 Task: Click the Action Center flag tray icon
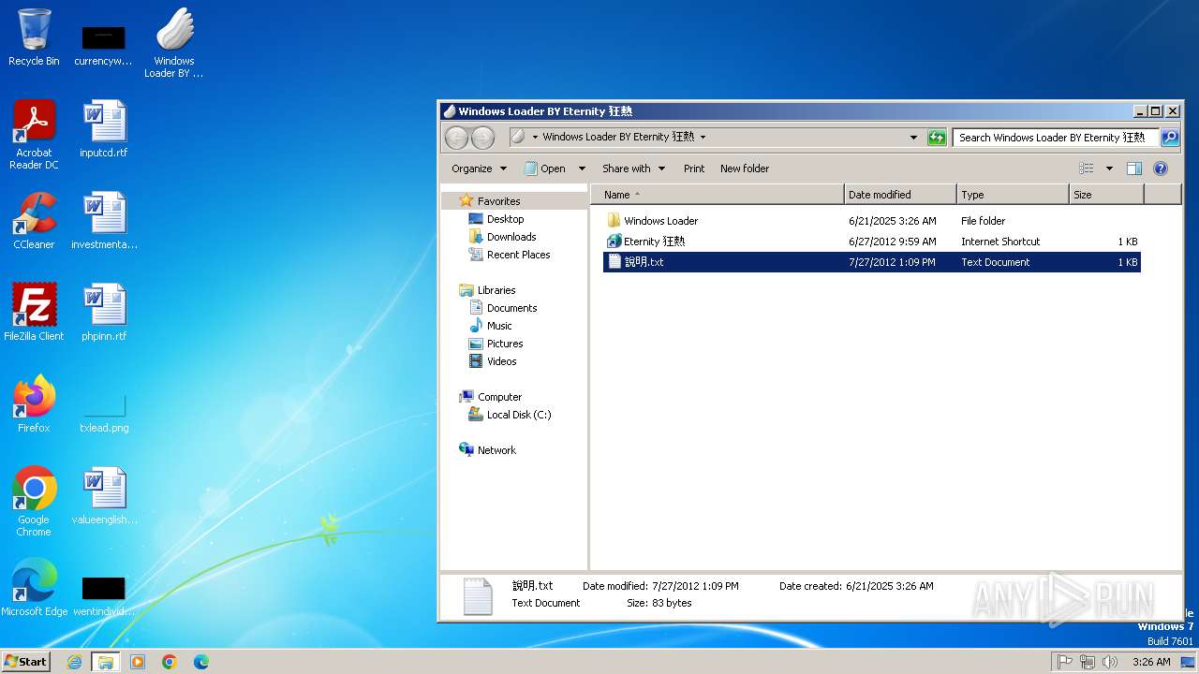click(1064, 662)
